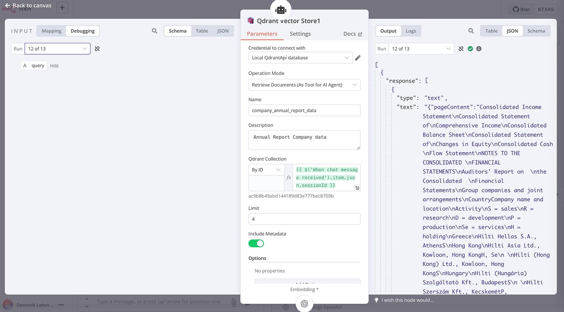Switch input view to Debugging
The image size is (564, 312).
(x=83, y=31)
